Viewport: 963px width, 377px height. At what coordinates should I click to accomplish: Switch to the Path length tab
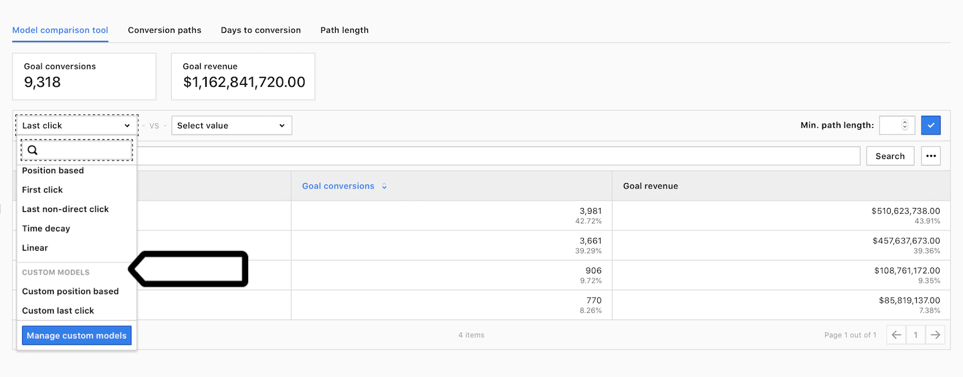pos(344,30)
